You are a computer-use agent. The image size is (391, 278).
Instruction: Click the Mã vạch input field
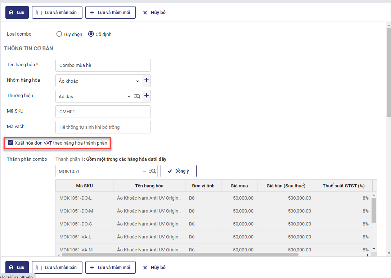(103, 127)
